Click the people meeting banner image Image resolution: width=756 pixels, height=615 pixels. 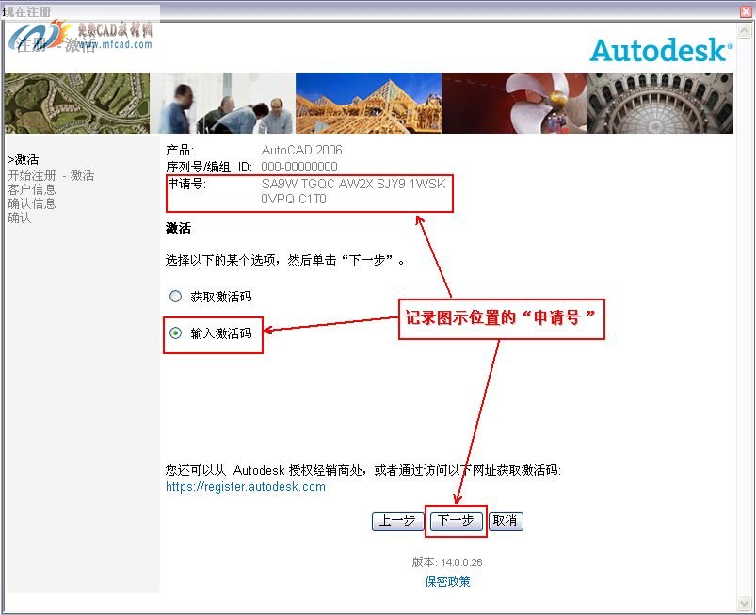click(x=223, y=103)
